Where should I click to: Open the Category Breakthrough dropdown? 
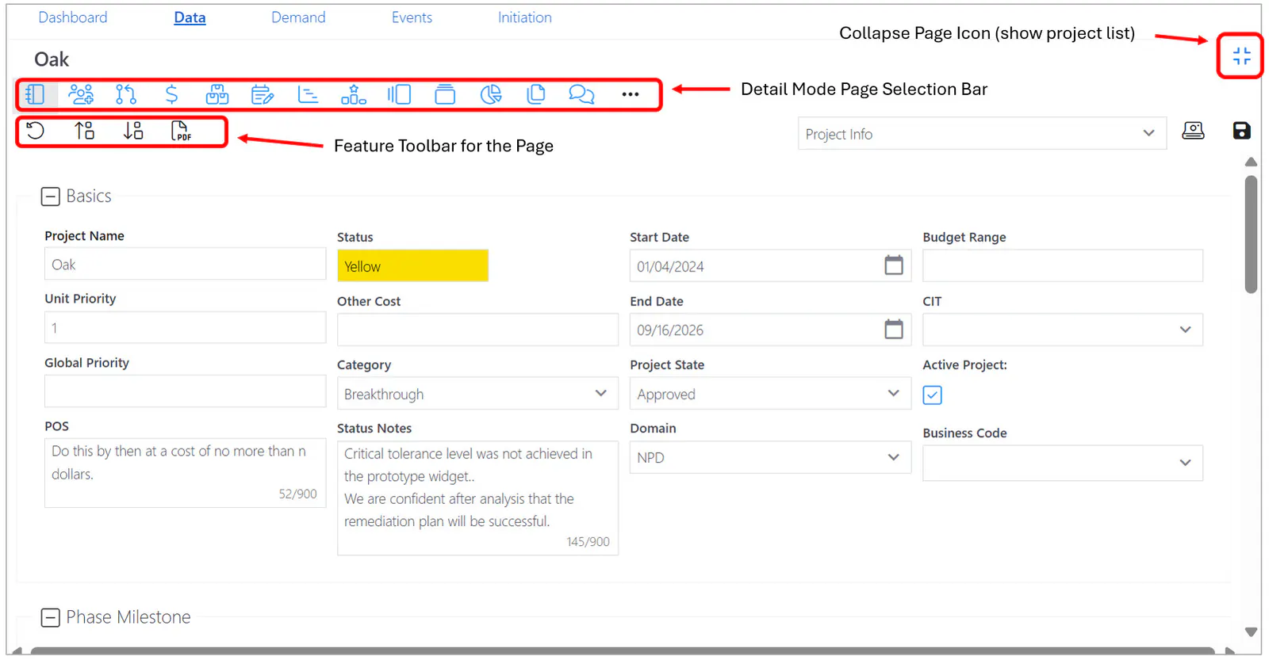tap(477, 394)
